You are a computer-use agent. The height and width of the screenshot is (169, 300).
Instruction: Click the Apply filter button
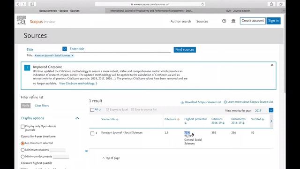click(26, 106)
